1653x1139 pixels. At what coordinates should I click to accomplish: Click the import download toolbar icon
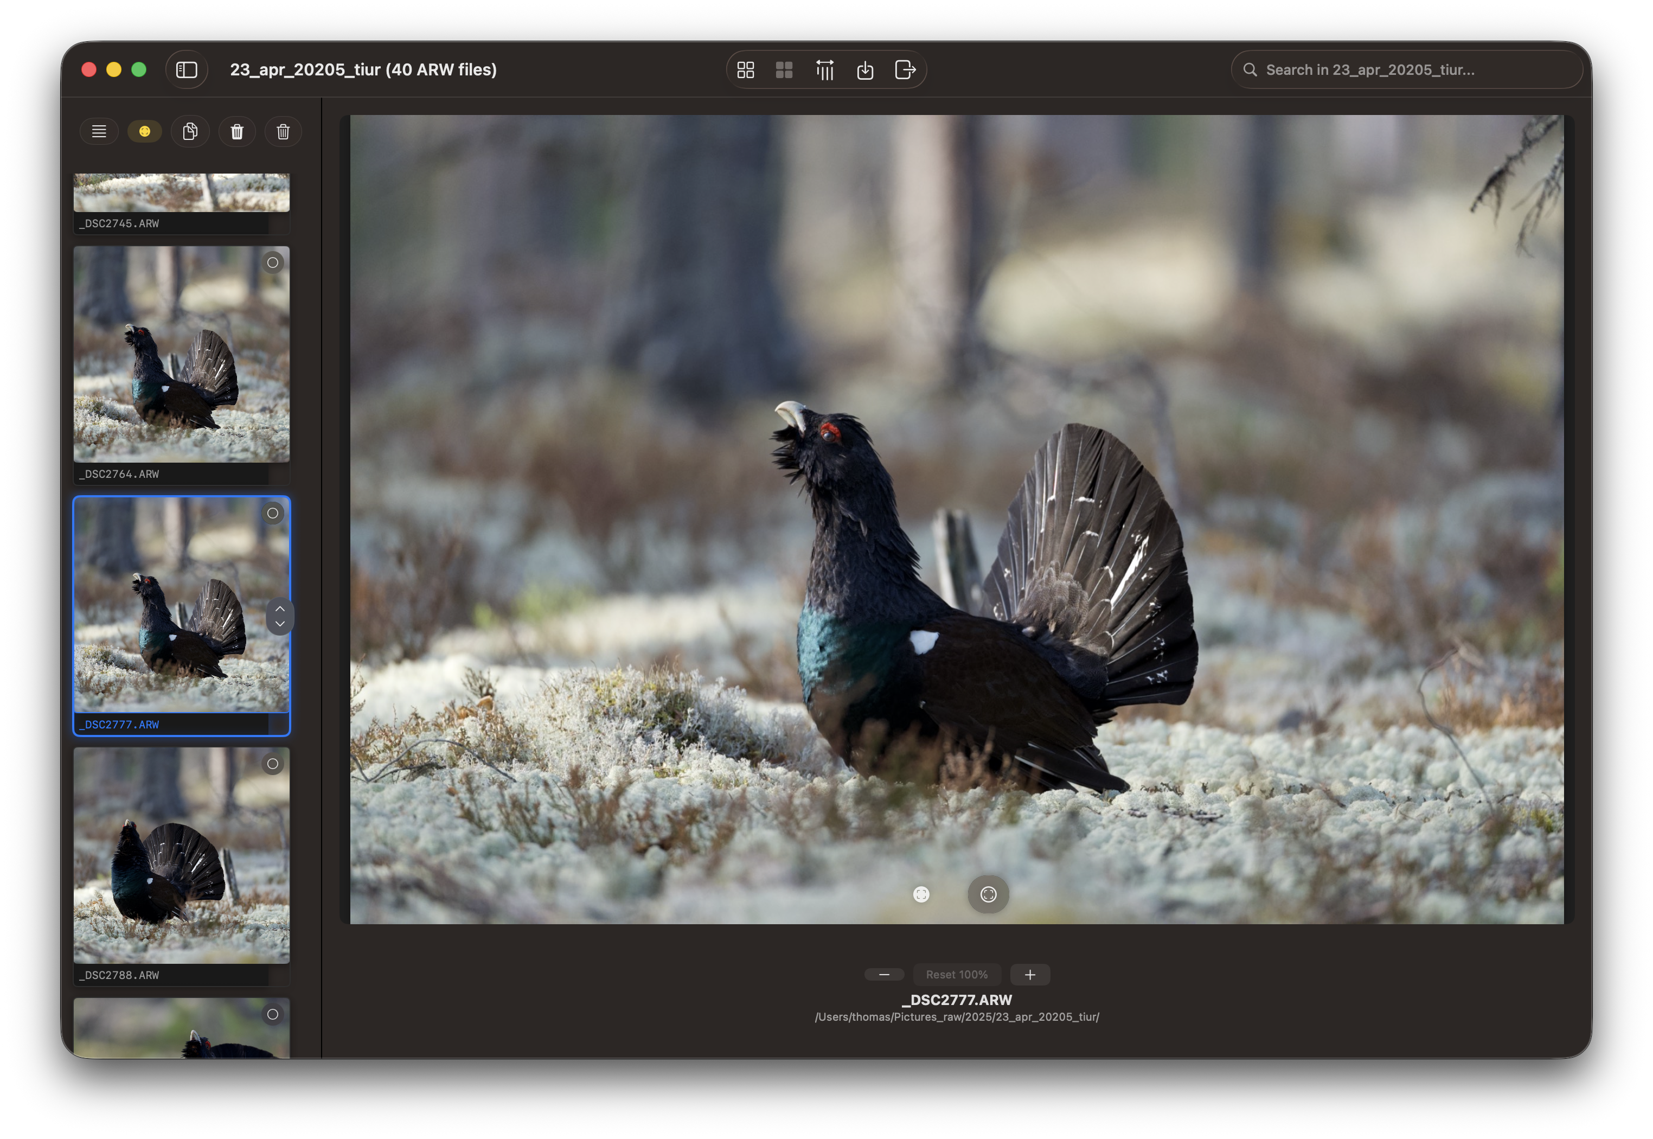click(864, 70)
